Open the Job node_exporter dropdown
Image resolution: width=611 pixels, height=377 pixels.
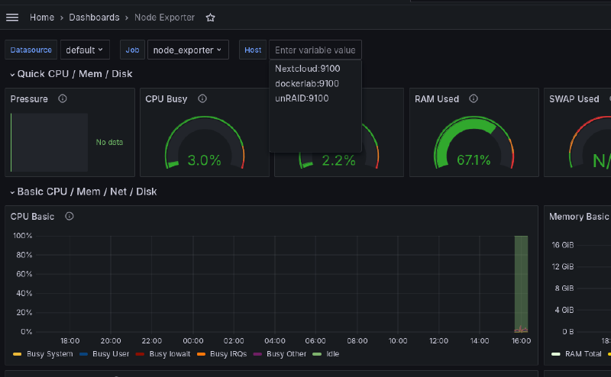coord(188,50)
